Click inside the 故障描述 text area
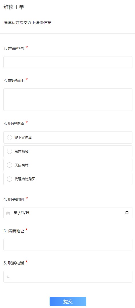This screenshot has height=308, width=135. click(x=68, y=100)
